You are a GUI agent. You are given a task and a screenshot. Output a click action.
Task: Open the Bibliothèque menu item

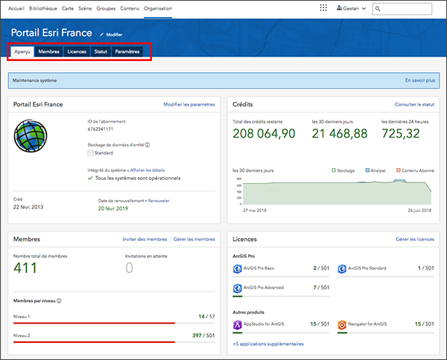[43, 8]
